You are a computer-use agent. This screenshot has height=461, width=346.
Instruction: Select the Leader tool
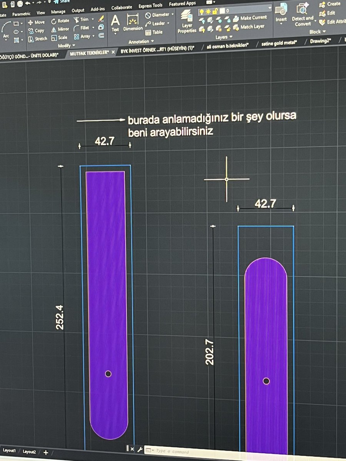pos(155,23)
